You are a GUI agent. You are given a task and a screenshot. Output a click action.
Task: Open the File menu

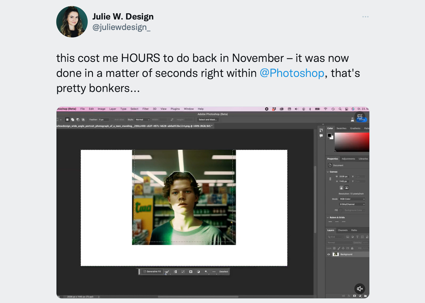point(83,109)
